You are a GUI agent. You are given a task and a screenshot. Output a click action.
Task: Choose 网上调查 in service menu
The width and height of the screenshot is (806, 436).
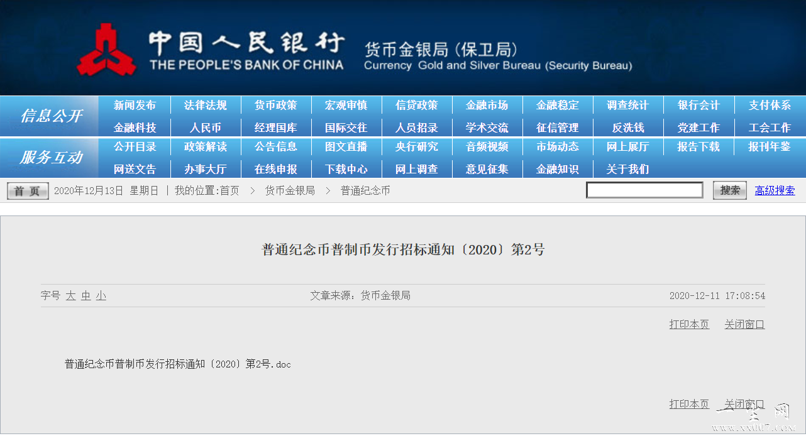416,169
